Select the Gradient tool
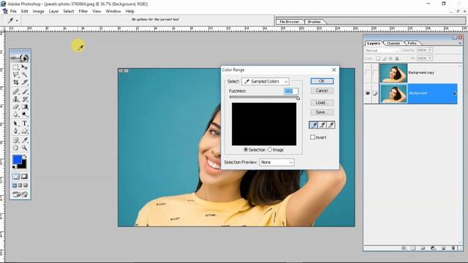 pos(24,107)
